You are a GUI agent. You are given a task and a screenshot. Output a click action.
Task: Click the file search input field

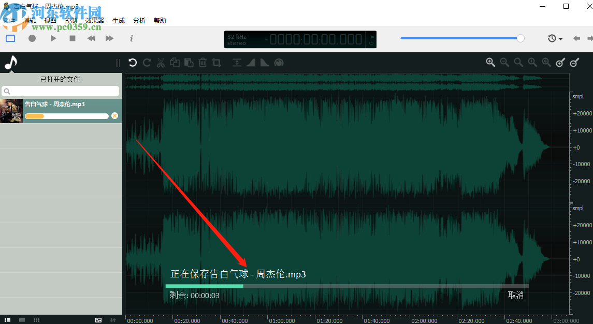(x=60, y=91)
